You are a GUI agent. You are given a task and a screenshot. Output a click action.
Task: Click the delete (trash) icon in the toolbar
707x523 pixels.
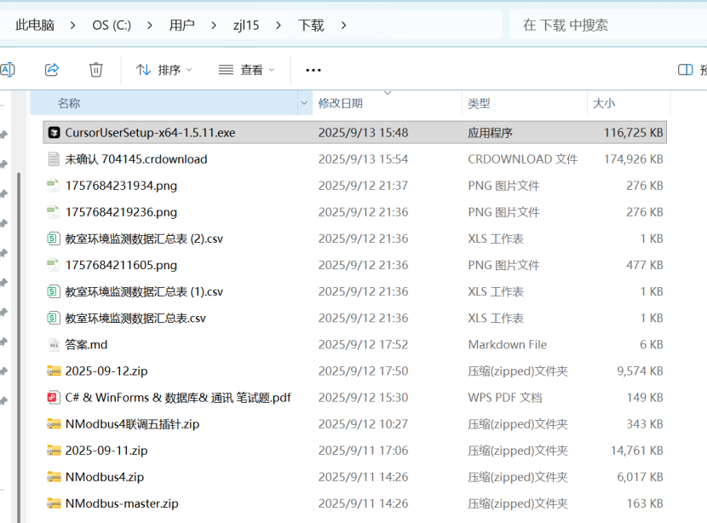pyautogui.click(x=95, y=70)
